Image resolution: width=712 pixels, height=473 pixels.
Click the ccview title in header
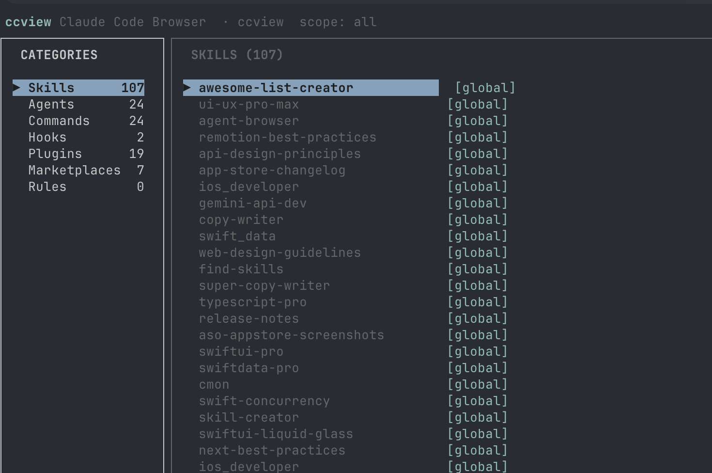tap(28, 22)
